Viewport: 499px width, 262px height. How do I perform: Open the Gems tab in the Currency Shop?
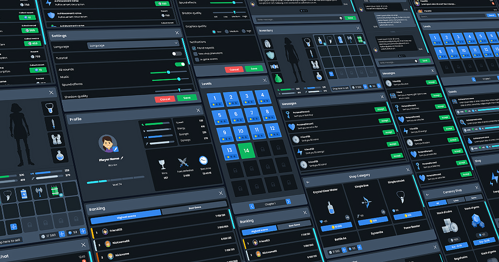pyautogui.click(x=474, y=198)
